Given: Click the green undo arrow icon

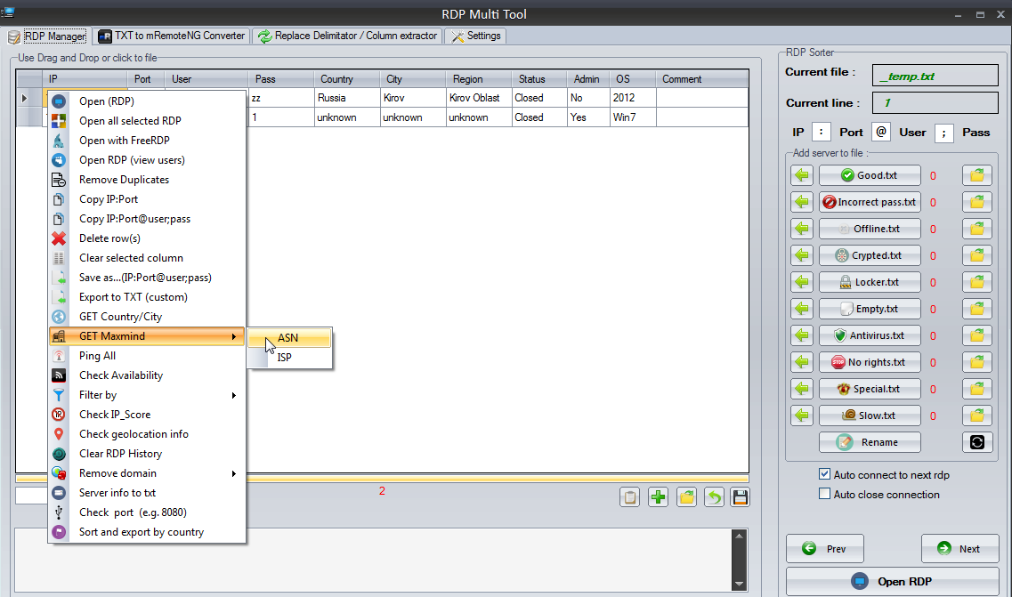Looking at the screenshot, I should (x=713, y=497).
